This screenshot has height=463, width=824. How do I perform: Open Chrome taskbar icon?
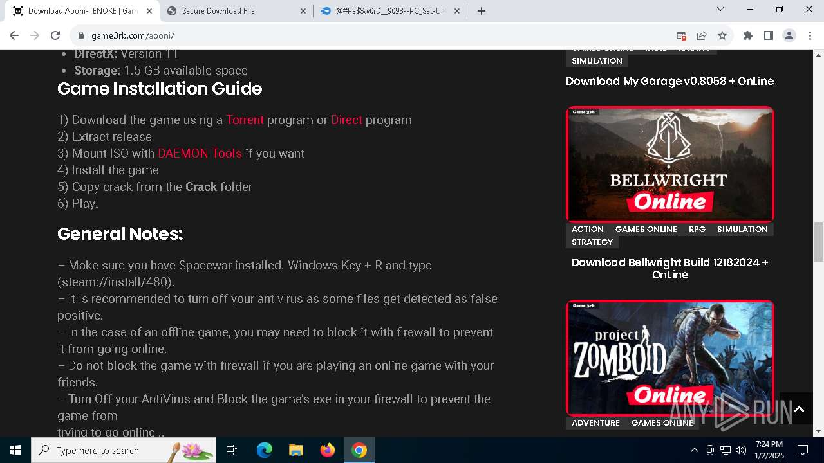pyautogui.click(x=359, y=450)
